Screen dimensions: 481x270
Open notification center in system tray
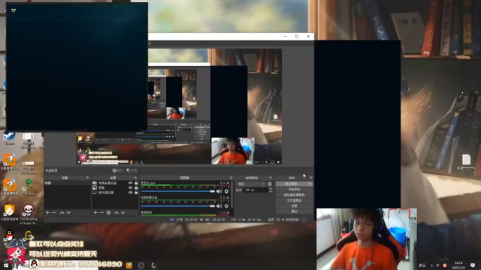click(x=473, y=265)
